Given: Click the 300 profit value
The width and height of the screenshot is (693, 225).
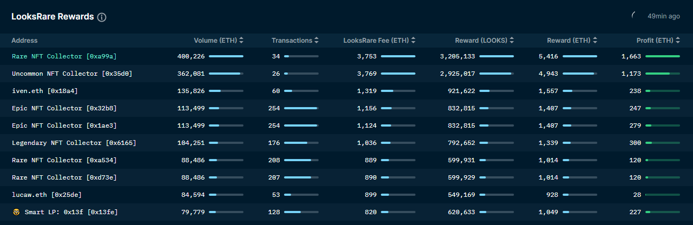Looking at the screenshot, I should pyautogui.click(x=636, y=143).
